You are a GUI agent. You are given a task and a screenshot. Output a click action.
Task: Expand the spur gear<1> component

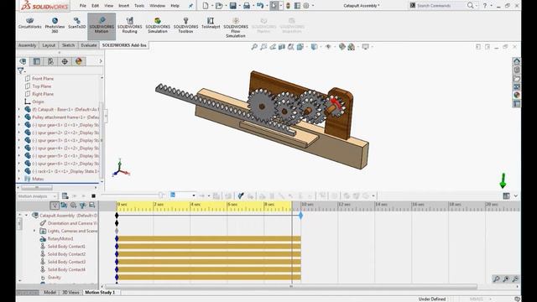(19, 125)
